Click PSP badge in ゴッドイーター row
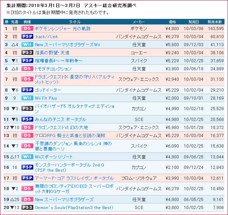 click(x=27, y=90)
